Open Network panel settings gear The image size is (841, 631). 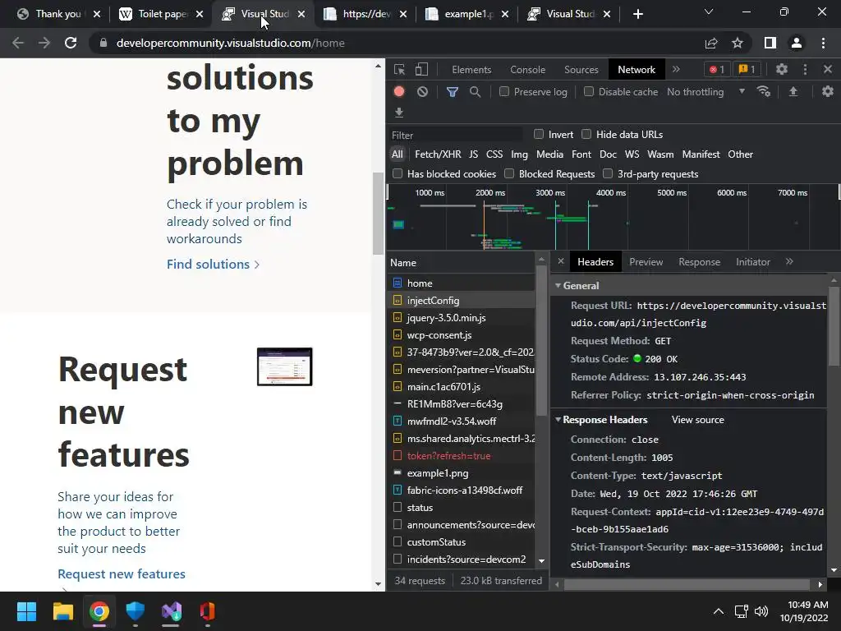[x=828, y=91]
